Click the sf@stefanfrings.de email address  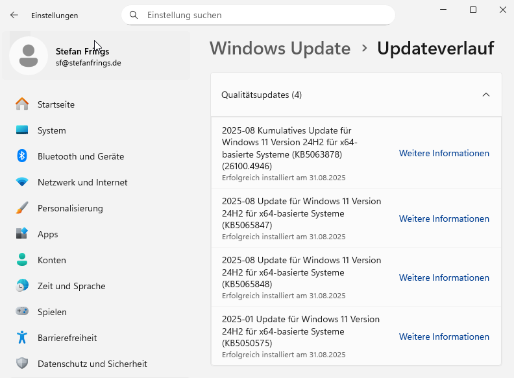tap(88, 63)
